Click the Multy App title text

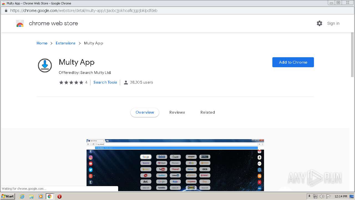tap(77, 62)
